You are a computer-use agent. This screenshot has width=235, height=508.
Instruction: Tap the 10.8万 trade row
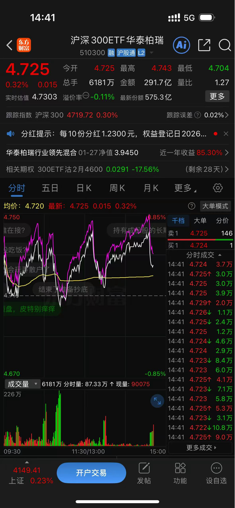pos(200,428)
